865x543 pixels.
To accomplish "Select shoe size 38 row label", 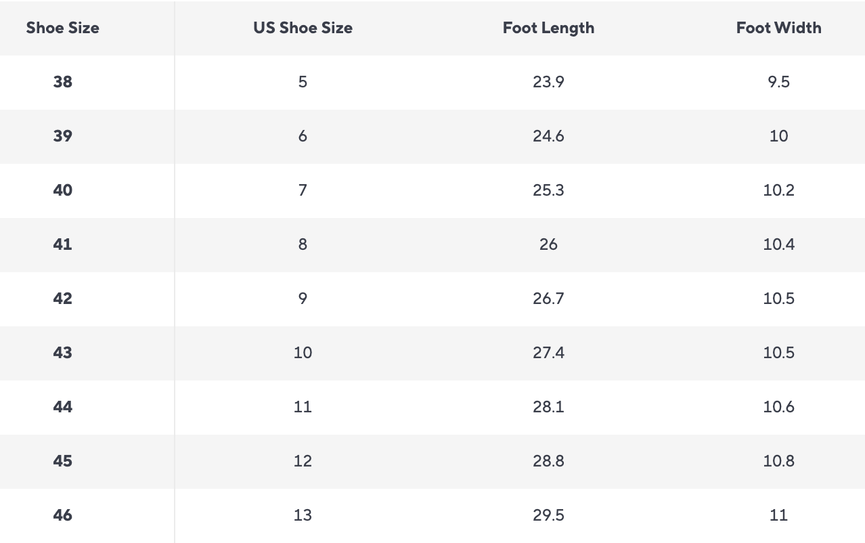I will pyautogui.click(x=62, y=82).
